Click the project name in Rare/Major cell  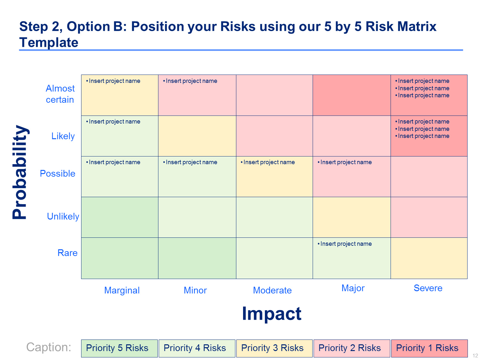point(346,244)
